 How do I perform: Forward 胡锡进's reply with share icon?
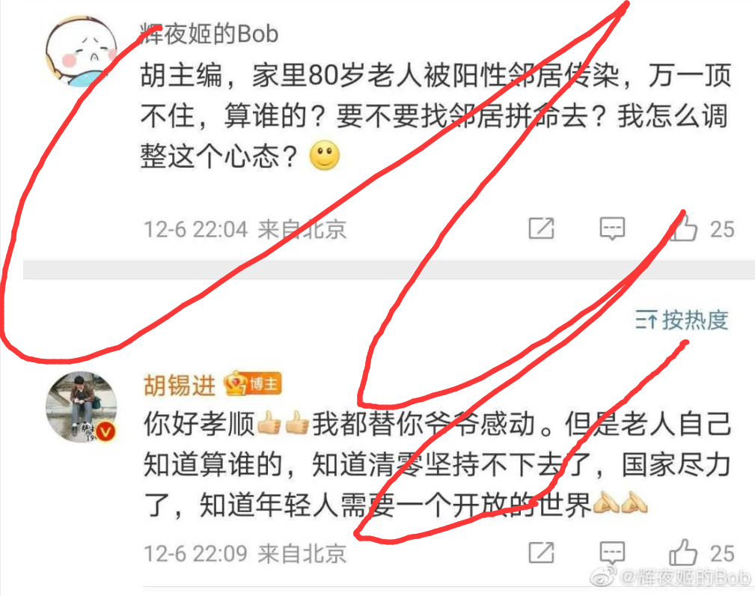click(x=541, y=553)
